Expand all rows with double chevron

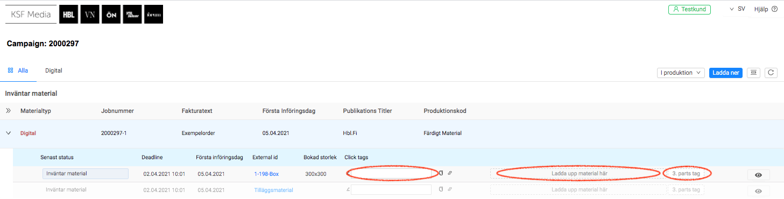[8, 111]
